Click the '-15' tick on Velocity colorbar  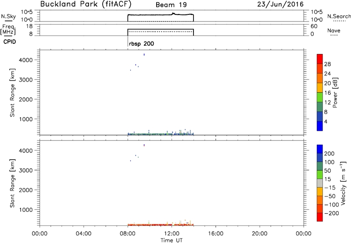tap(330, 188)
